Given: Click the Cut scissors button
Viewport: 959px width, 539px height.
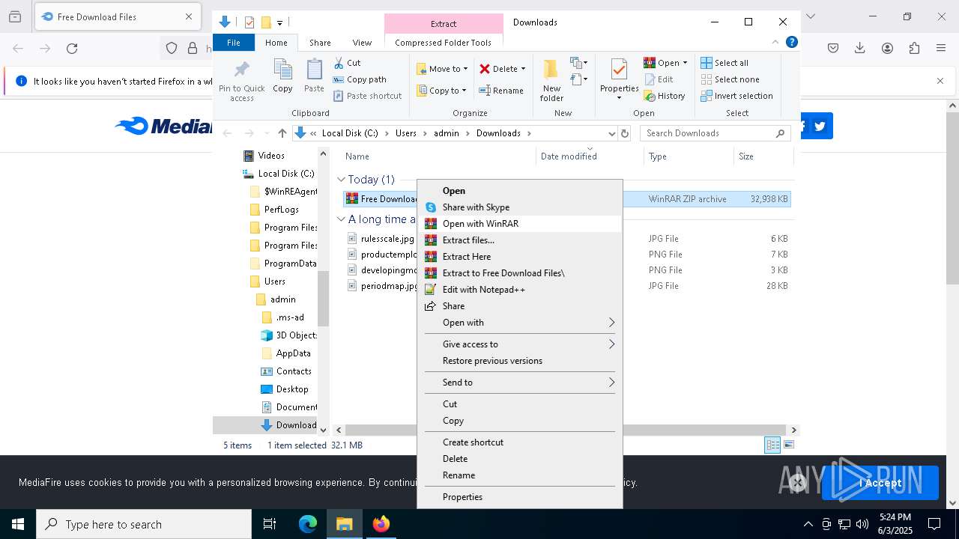Looking at the screenshot, I should (x=348, y=63).
